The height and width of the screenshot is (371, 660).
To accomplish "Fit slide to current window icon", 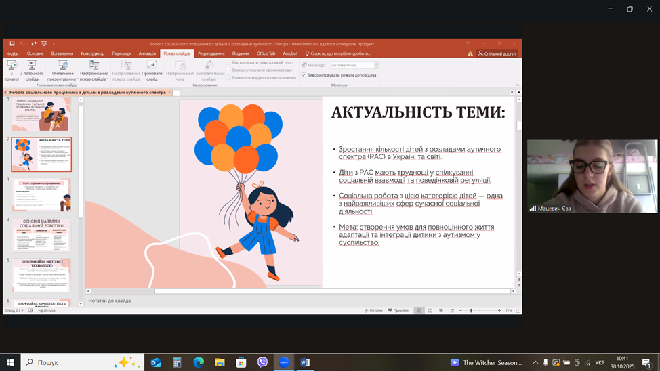I will 518,311.
